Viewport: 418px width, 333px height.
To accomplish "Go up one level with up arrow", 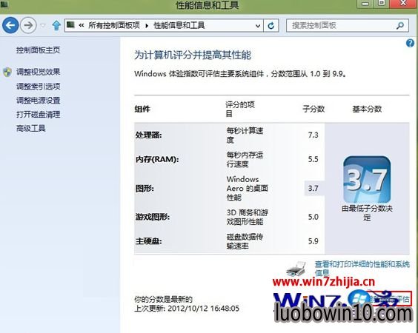I will (56, 26).
